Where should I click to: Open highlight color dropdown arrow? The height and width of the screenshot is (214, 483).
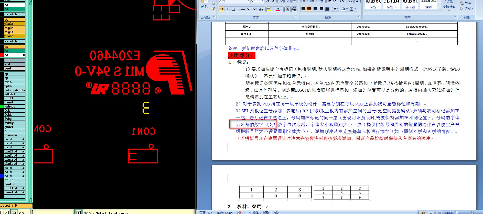click(x=273, y=9)
